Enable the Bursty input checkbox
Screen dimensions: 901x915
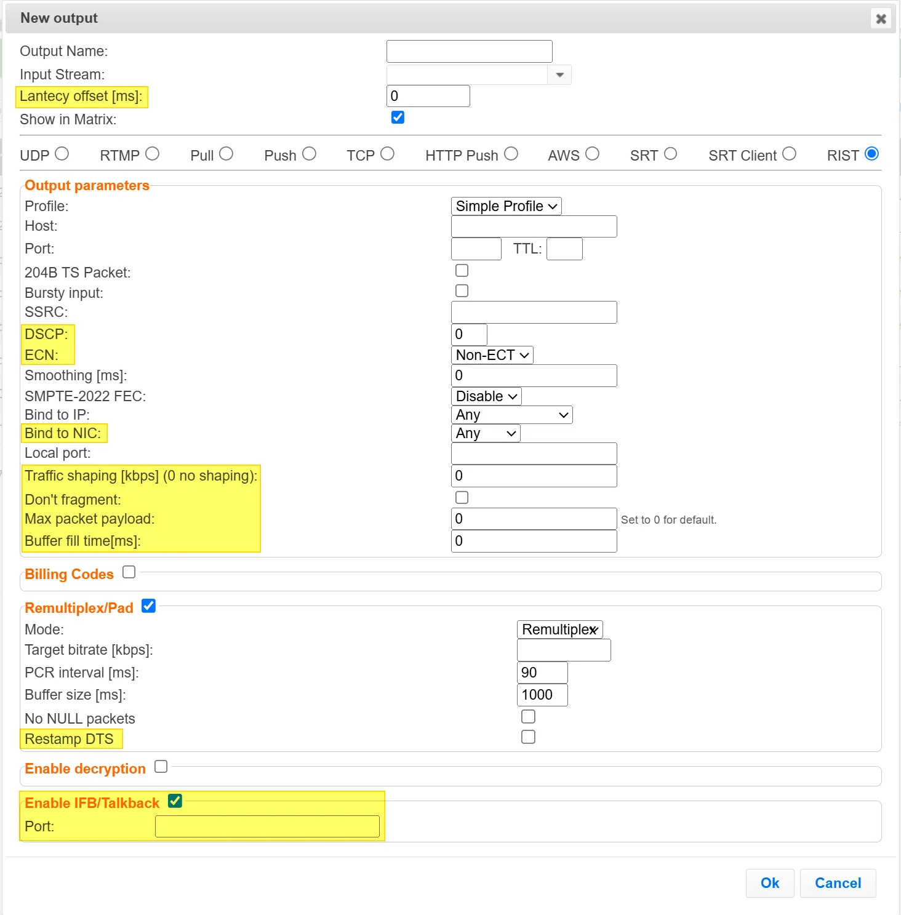[462, 290]
